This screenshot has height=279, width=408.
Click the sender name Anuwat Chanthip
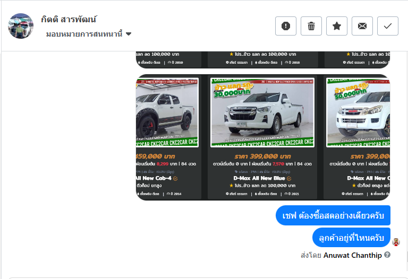click(x=353, y=255)
